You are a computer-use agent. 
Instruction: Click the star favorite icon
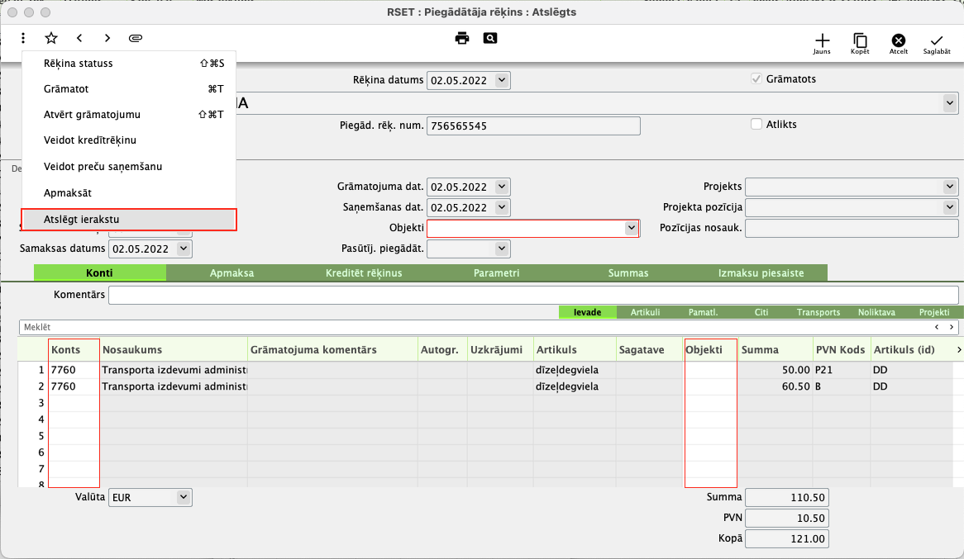pos(51,38)
